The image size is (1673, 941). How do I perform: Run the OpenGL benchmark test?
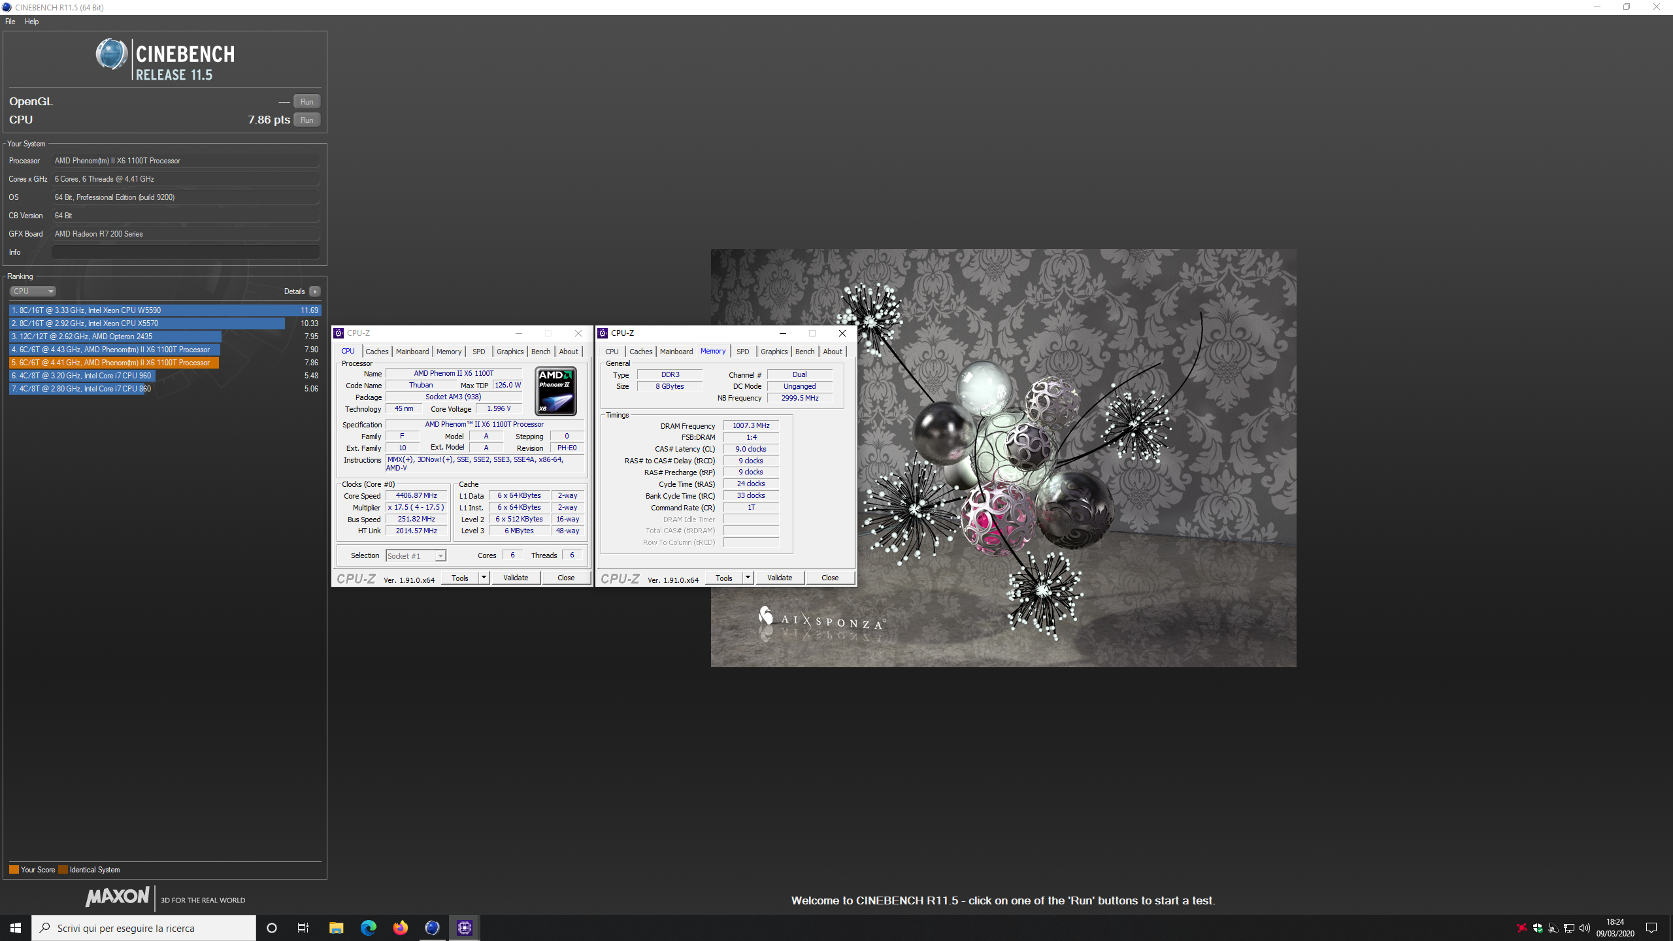tap(306, 101)
